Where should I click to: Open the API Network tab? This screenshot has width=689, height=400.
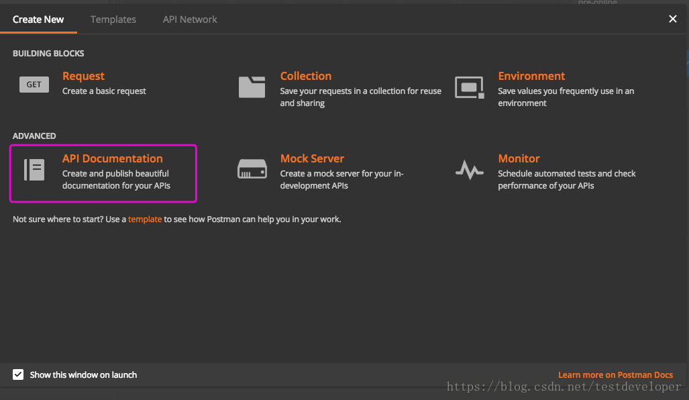pyautogui.click(x=190, y=19)
